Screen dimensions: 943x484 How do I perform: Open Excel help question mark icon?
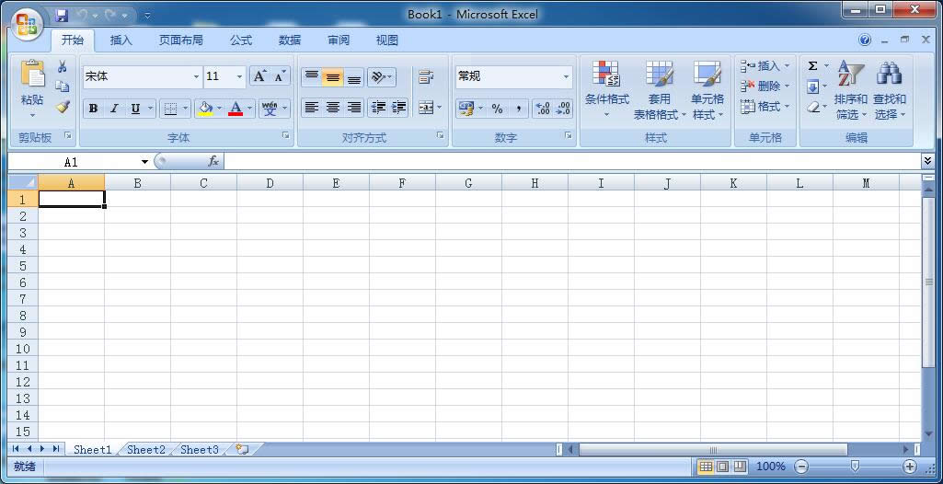point(865,40)
